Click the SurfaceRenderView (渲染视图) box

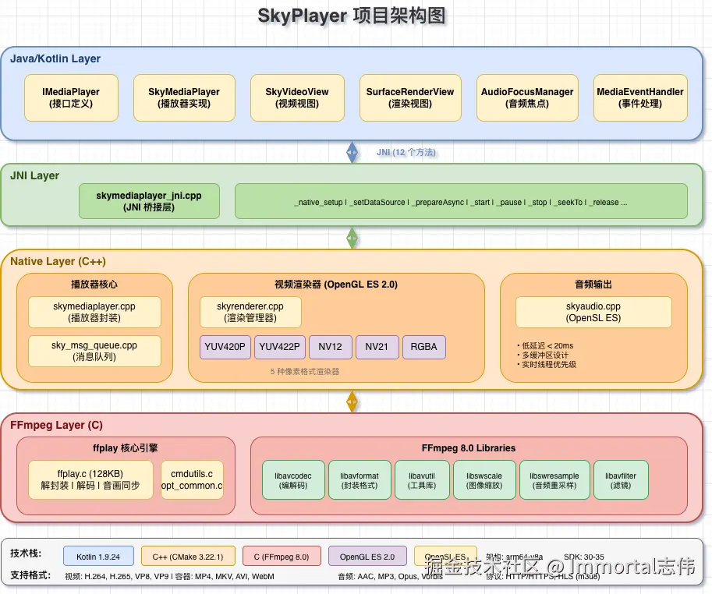pos(410,97)
